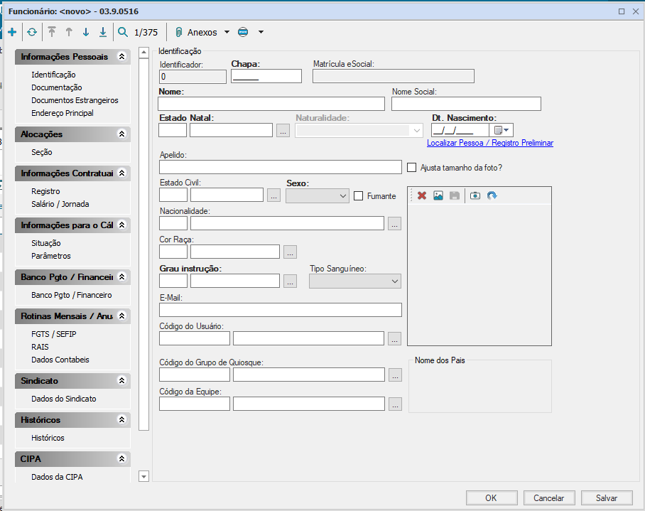Open 'Localizar Pessoa / Registro Preliminar' link
This screenshot has height=511, width=645.
(489, 143)
